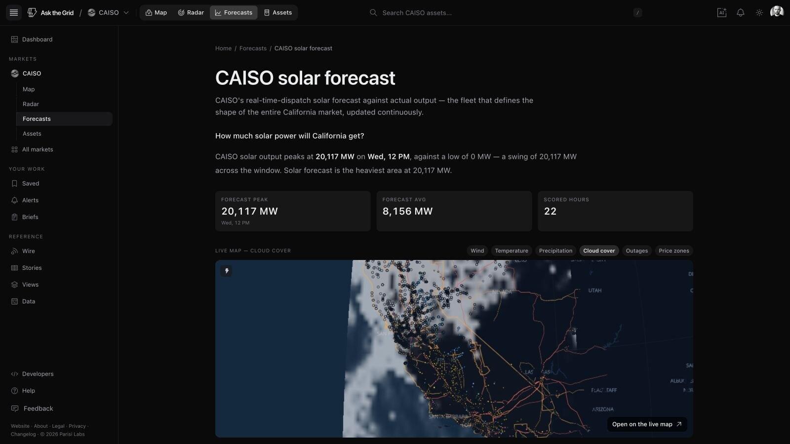
Task: Click the Developers code icon
Action: [x=14, y=374]
